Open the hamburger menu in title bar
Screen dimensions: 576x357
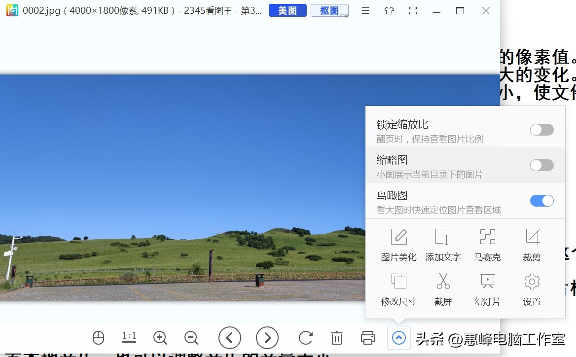click(365, 10)
